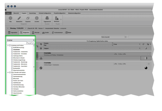
Task: Switch to the Auswertung ribbon tab
Action: [x=32, y=13]
